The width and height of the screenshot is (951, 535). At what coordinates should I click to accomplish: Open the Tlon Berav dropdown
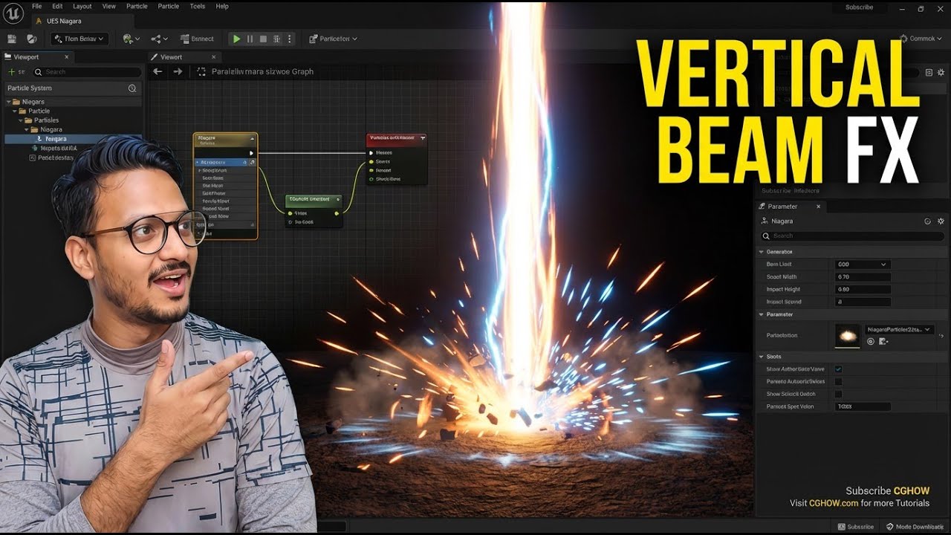[80, 39]
